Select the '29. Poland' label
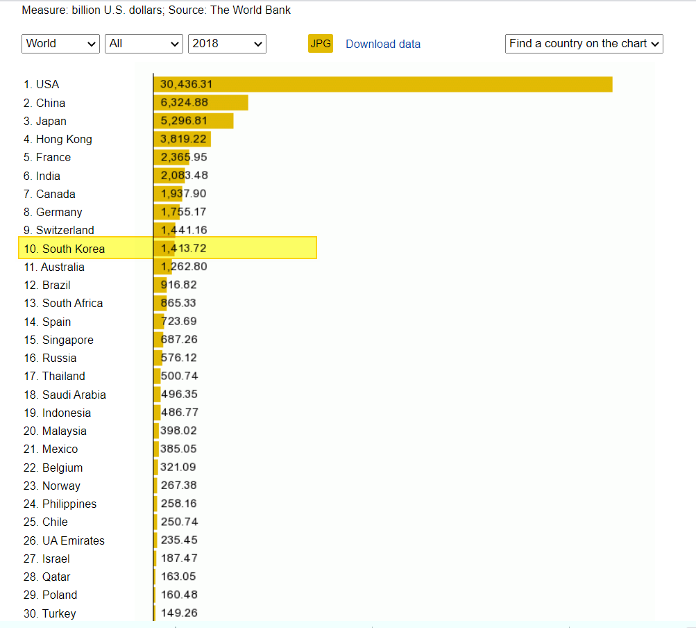The image size is (696, 628). (x=50, y=595)
